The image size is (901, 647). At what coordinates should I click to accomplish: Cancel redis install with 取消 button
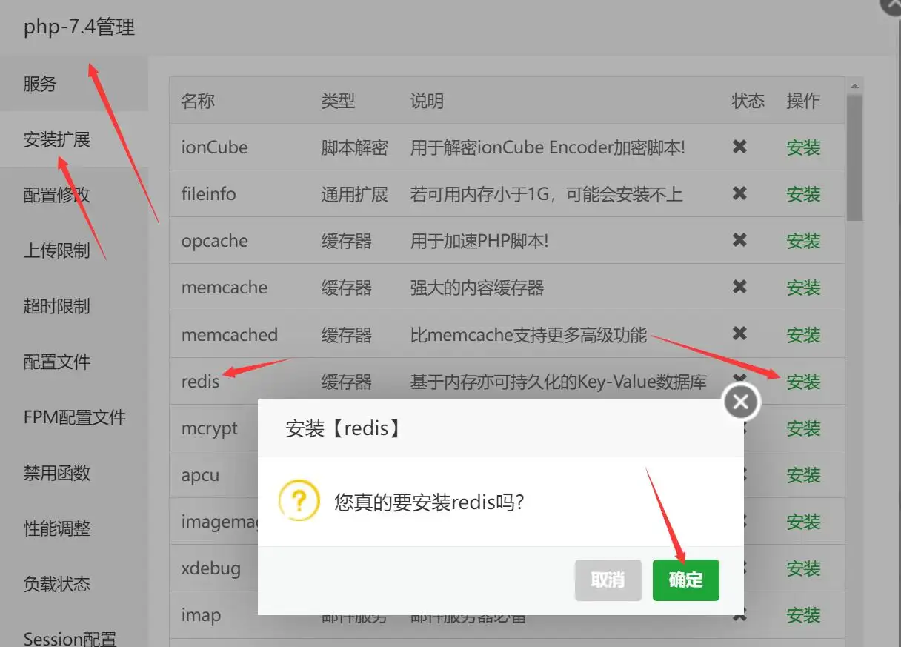click(x=608, y=580)
